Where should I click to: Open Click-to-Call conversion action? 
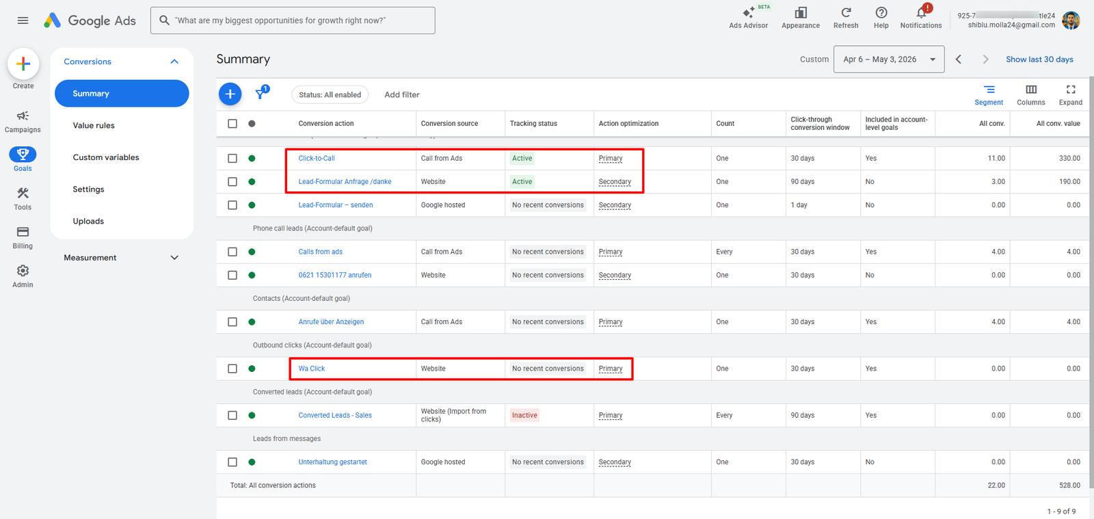point(317,159)
